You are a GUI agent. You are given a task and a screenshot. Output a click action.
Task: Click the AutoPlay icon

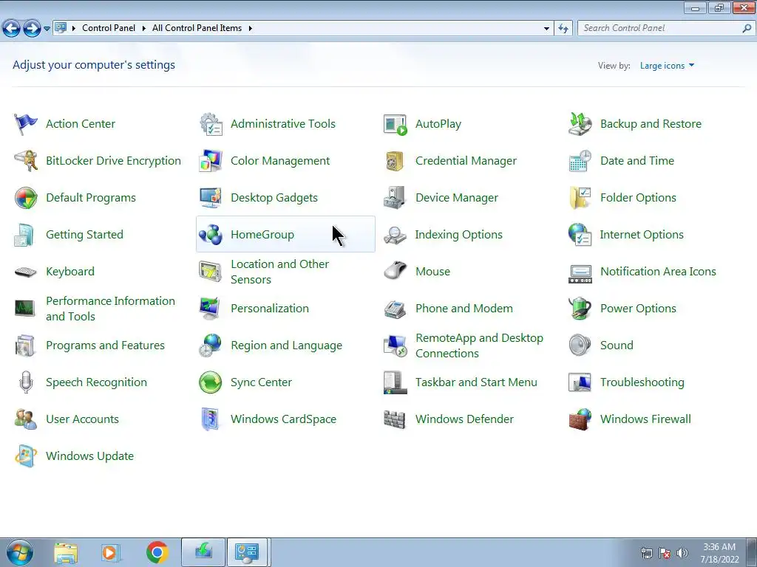click(x=396, y=124)
